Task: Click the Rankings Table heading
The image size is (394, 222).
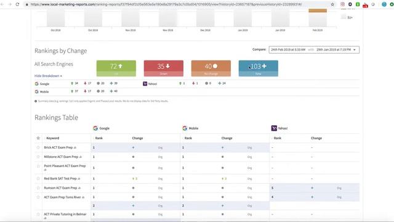Action: tap(56, 118)
